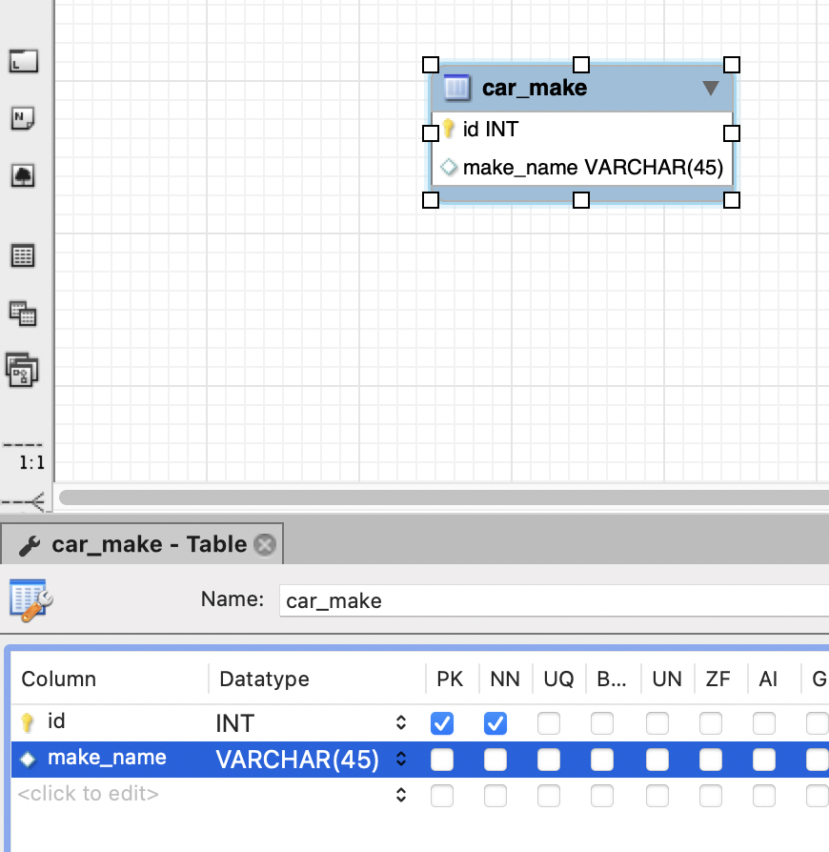Select the new layer tool
This screenshot has height=852, width=829.
tap(23, 62)
